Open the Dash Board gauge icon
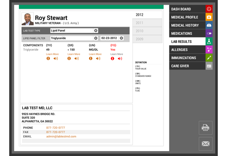The height and width of the screenshot is (156, 227). 209,9
